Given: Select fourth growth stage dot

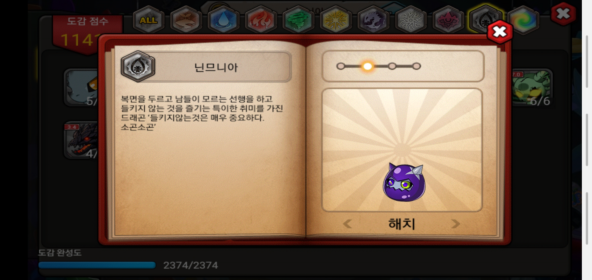Looking at the screenshot, I should coord(416,66).
